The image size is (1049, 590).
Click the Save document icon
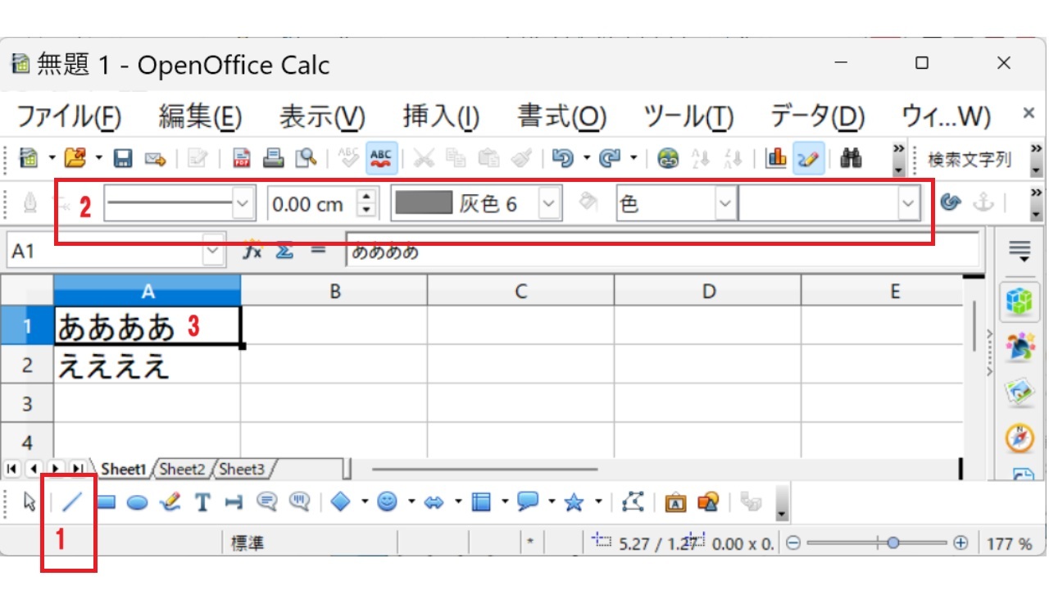(x=123, y=159)
